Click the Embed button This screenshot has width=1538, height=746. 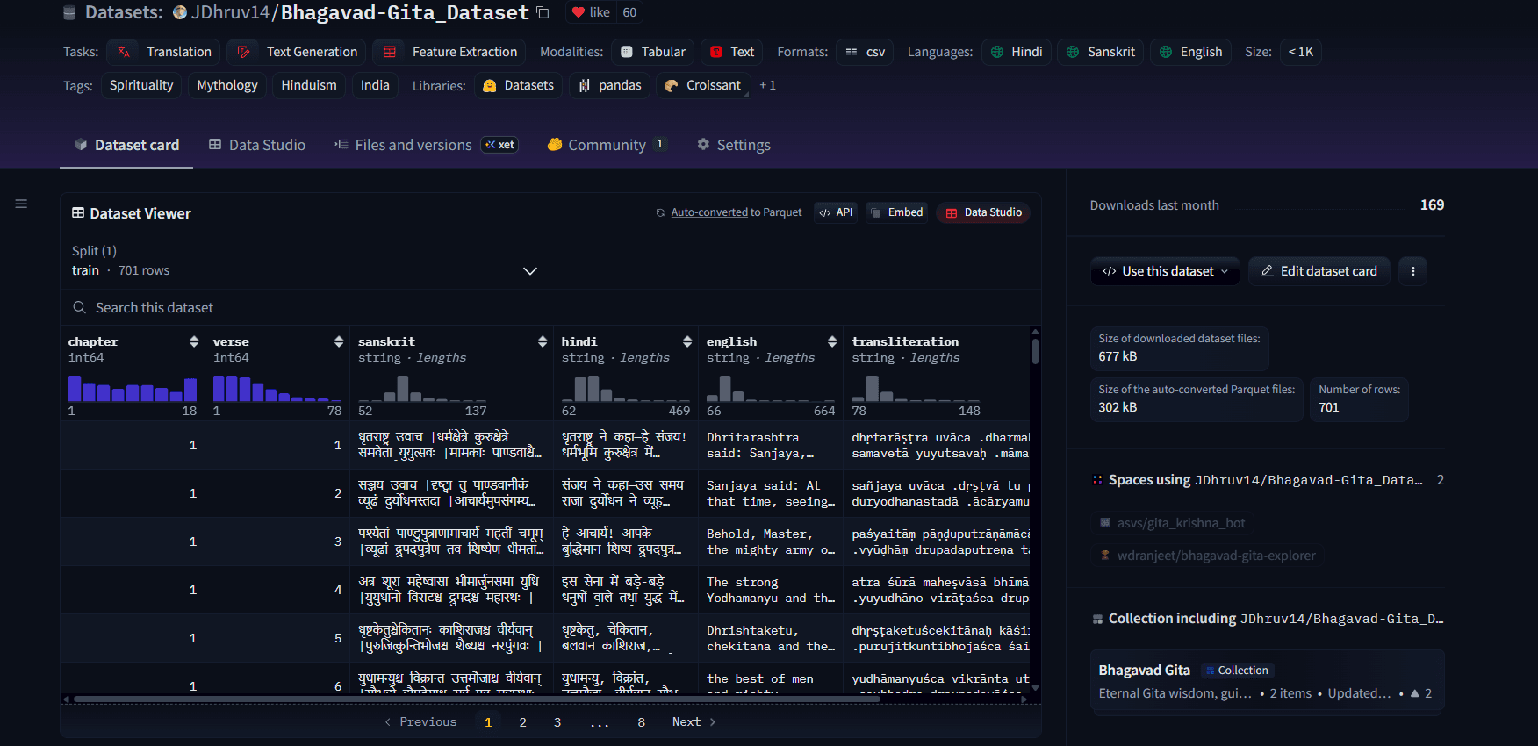tap(896, 212)
